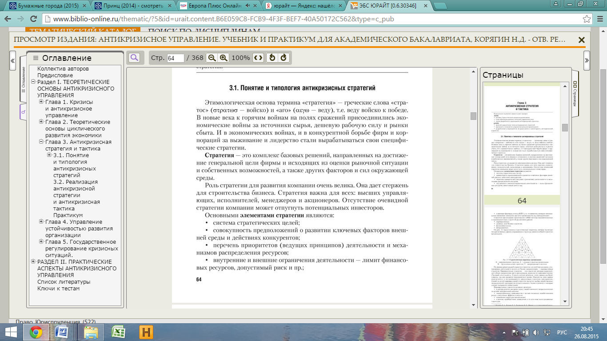Open Ключи к тестам in contents
This screenshot has height=341, width=607.
point(59,289)
